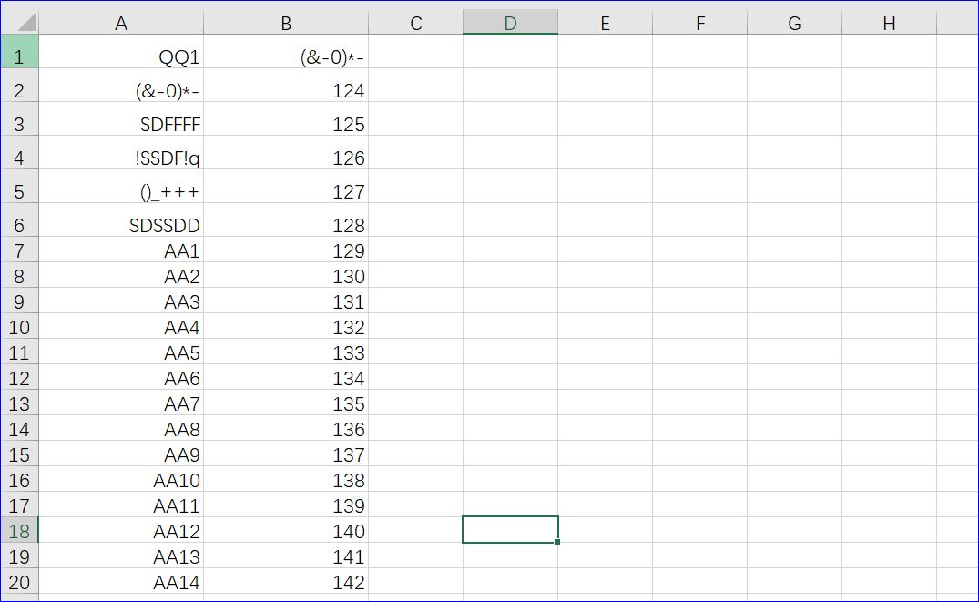Click cell with value 128

286,219
